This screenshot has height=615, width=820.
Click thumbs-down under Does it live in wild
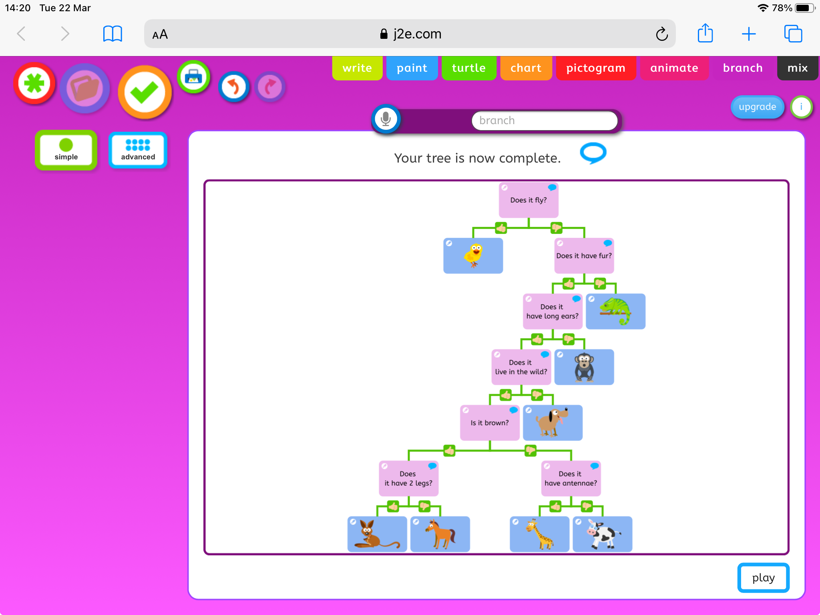coord(537,395)
